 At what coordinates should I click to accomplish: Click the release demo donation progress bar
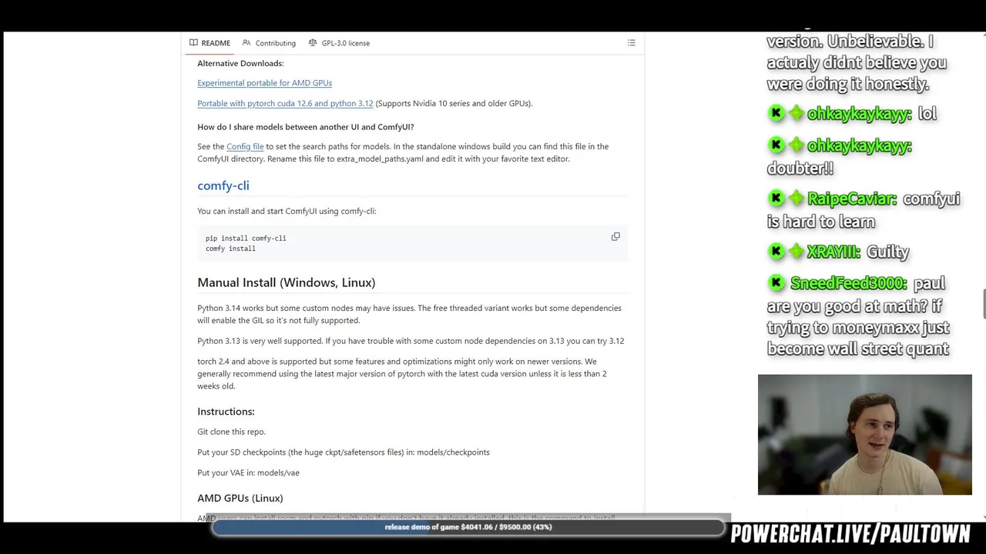point(468,527)
